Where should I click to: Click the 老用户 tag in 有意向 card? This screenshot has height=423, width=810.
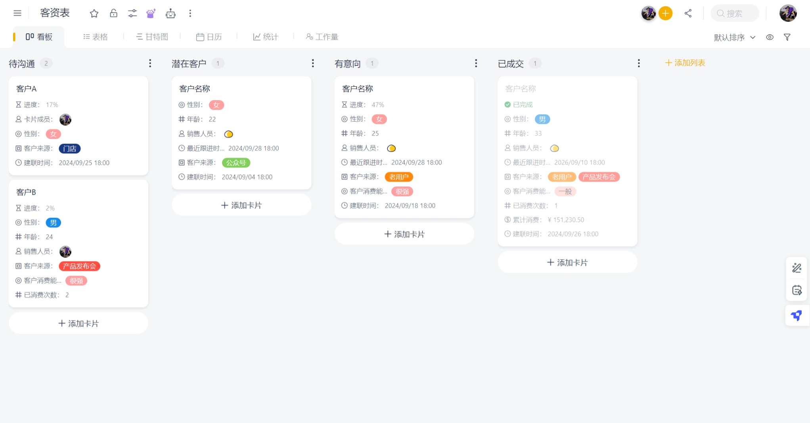click(399, 177)
